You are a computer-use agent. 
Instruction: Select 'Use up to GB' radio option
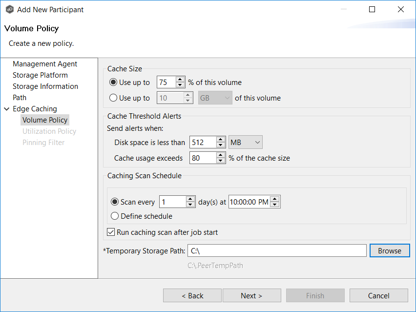point(114,98)
